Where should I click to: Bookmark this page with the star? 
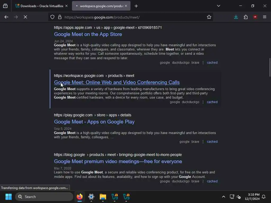[209, 17]
